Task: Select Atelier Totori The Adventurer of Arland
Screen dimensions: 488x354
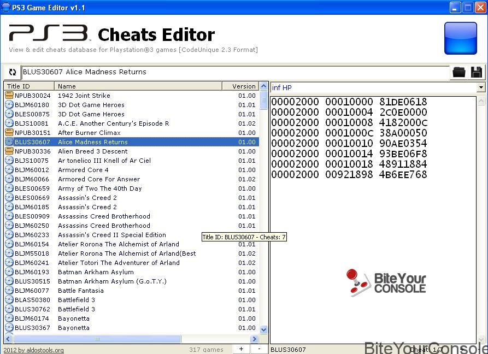Action: [x=132, y=263]
